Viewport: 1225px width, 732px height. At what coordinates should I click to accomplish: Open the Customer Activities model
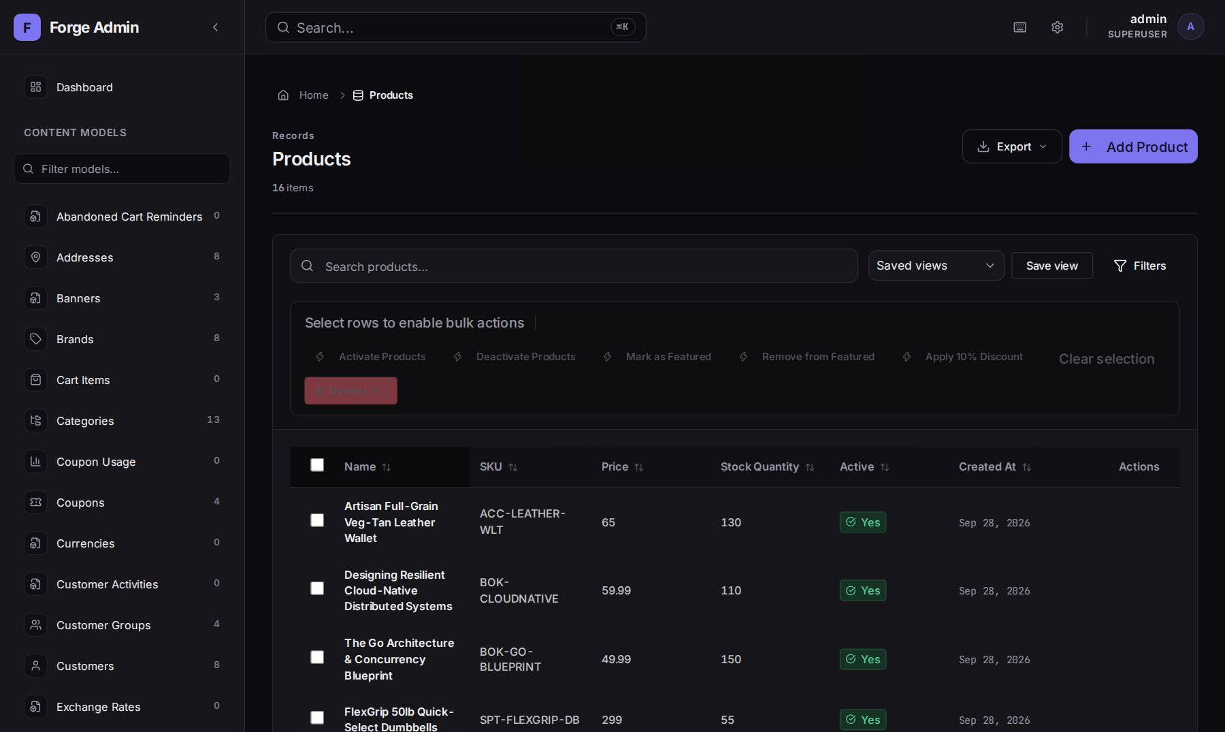[x=122, y=584]
